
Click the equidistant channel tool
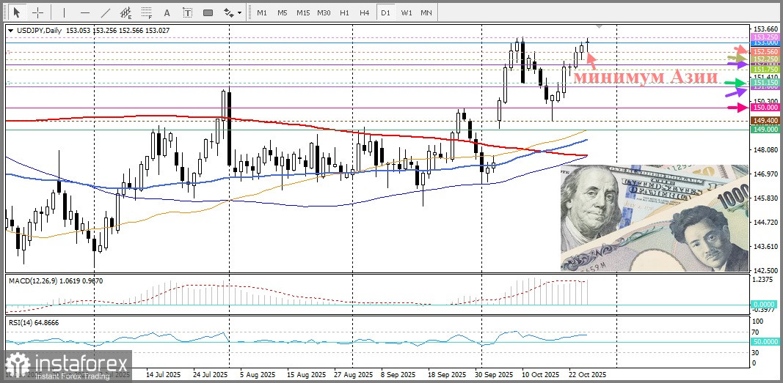(126, 12)
